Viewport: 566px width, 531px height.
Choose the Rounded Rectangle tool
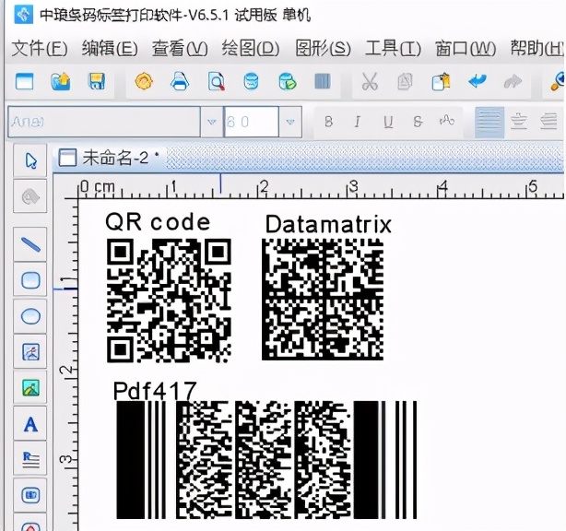click(30, 280)
